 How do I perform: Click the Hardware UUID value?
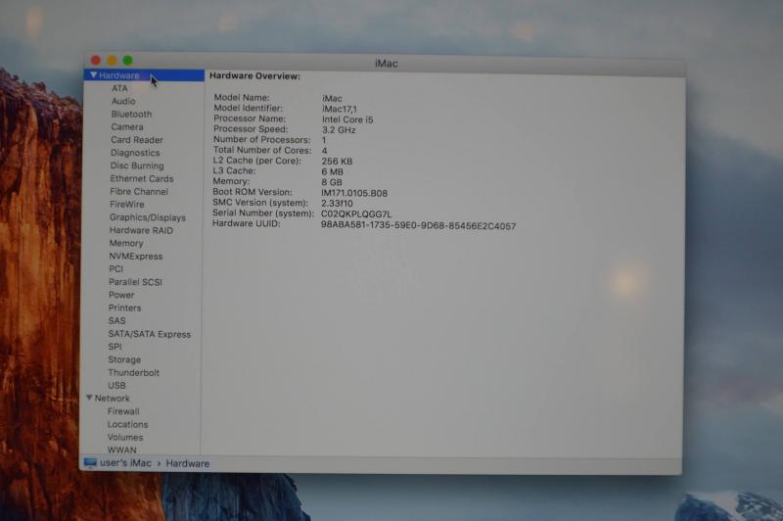(x=419, y=226)
